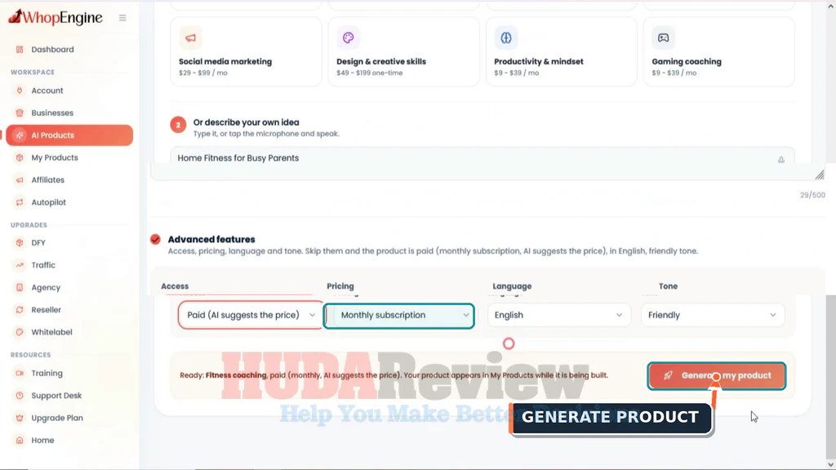Click the Support Desk clock icon
836x470 pixels.
[20, 396]
